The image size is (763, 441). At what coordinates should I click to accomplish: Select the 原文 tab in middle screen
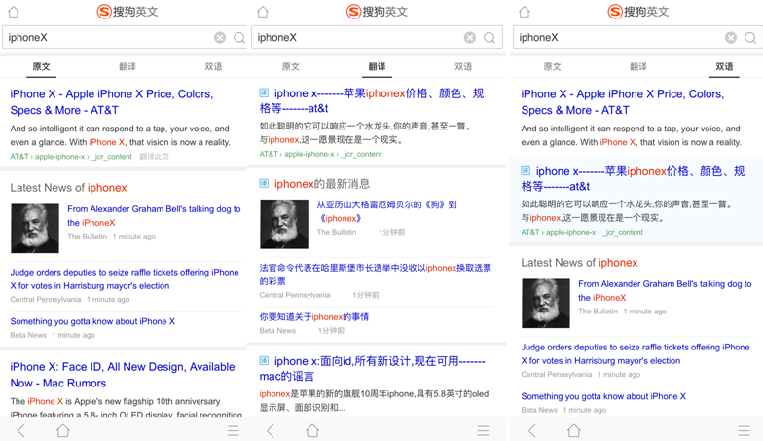tap(290, 66)
